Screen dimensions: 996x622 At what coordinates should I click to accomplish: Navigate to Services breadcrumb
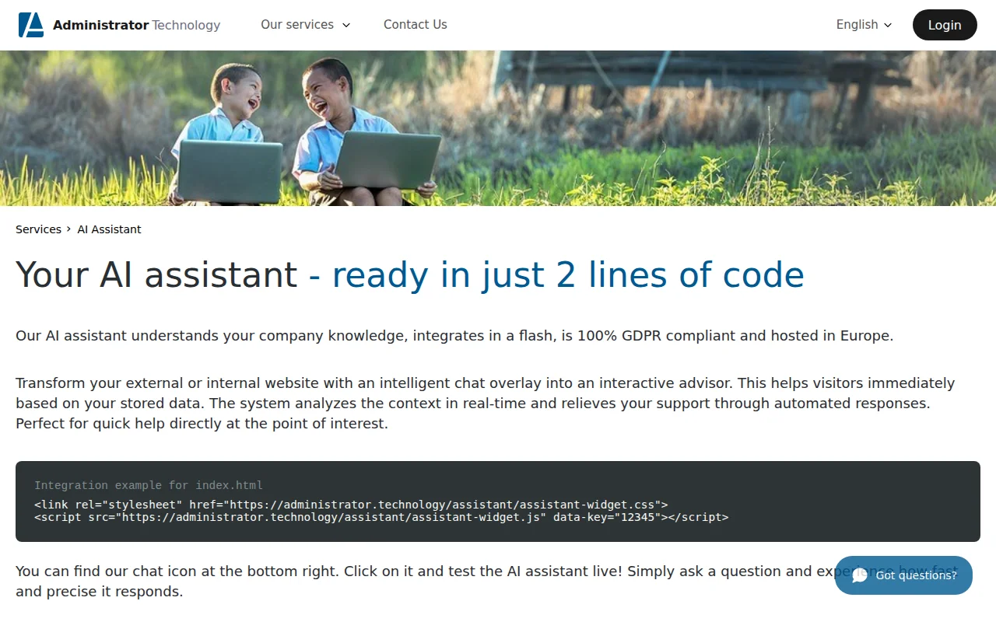pos(38,229)
